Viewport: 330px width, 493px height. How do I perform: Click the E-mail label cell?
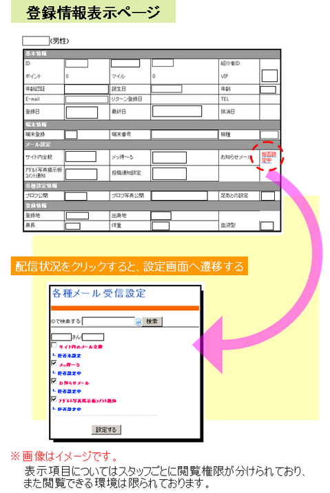[32, 99]
